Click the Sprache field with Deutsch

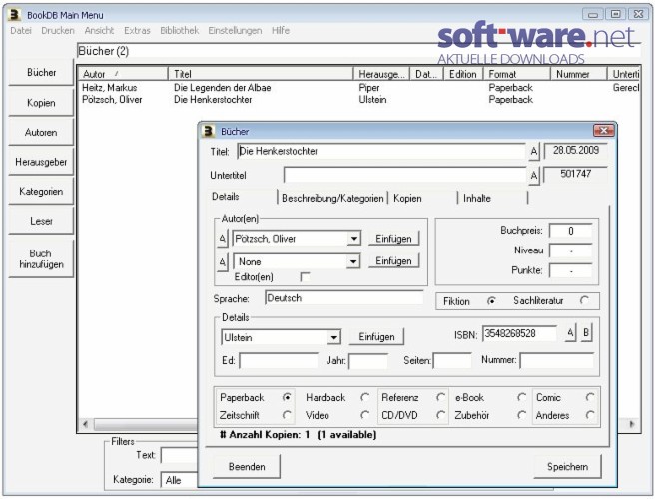(x=344, y=298)
